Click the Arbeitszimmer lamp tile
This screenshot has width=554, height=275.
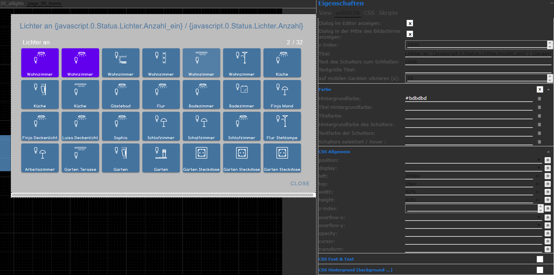tap(40, 158)
